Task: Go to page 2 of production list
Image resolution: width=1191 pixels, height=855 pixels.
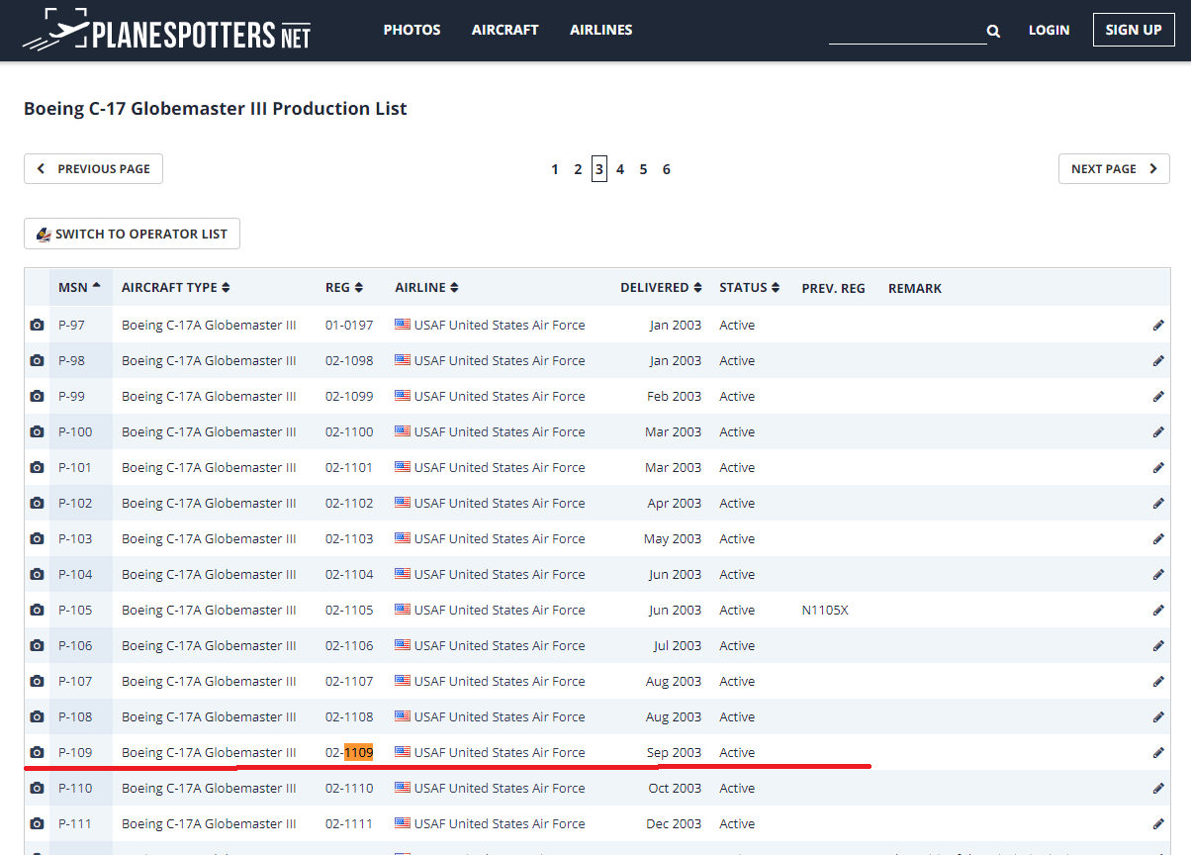Action: coord(578,169)
